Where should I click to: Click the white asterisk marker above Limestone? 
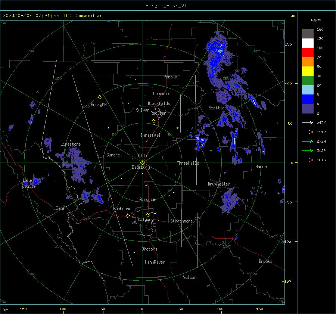click(71, 141)
